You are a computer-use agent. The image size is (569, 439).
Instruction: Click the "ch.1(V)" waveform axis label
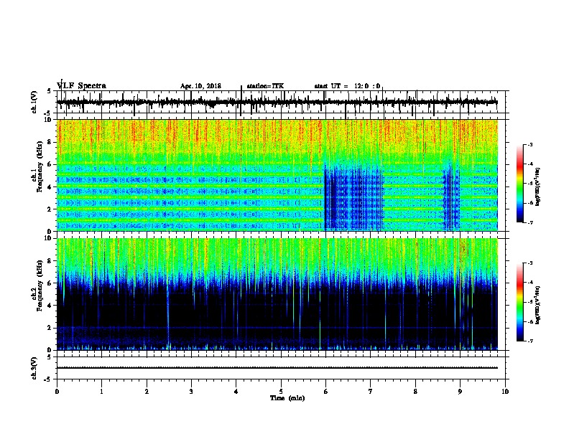34,102
